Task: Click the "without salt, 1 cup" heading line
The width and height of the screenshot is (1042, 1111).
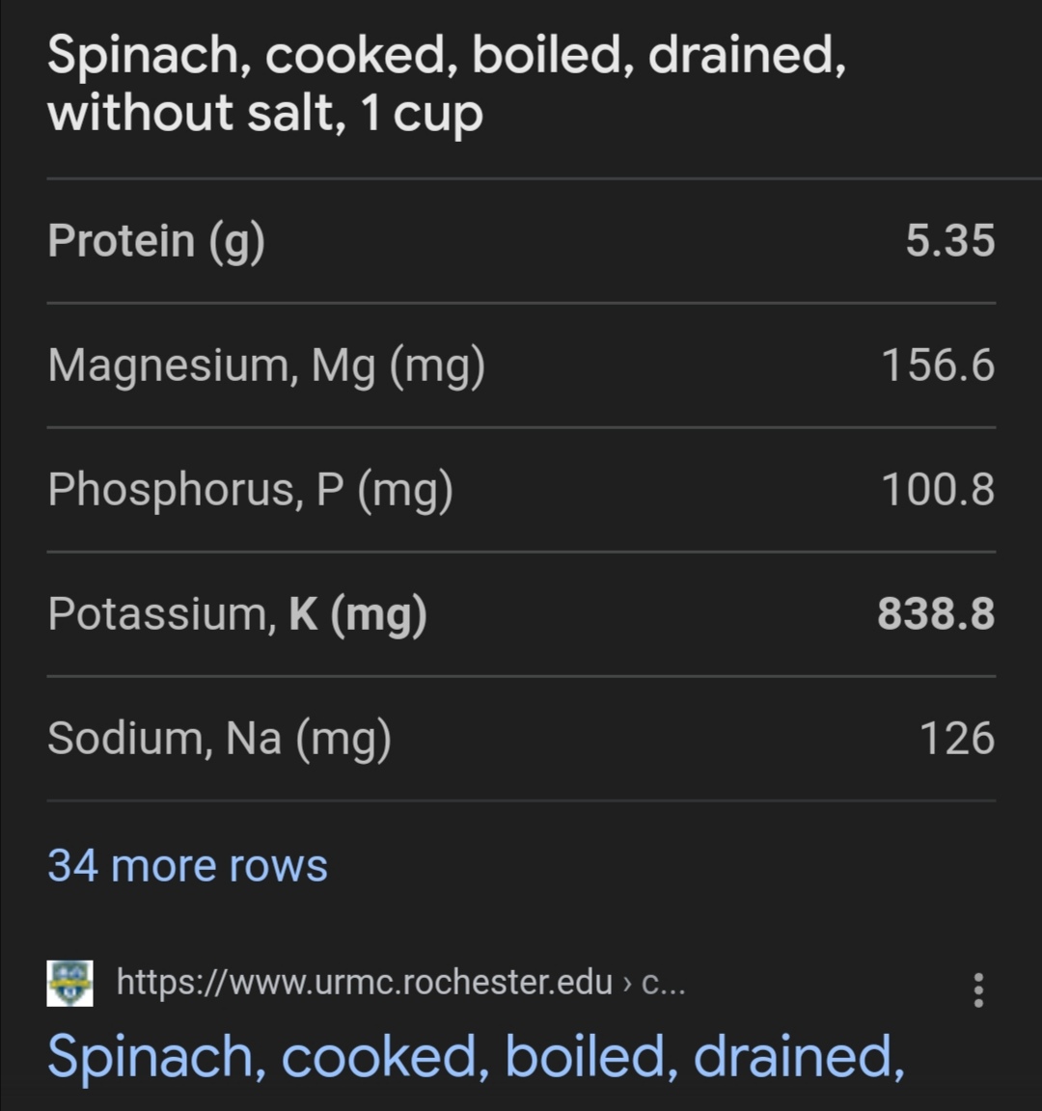Action: point(265,114)
